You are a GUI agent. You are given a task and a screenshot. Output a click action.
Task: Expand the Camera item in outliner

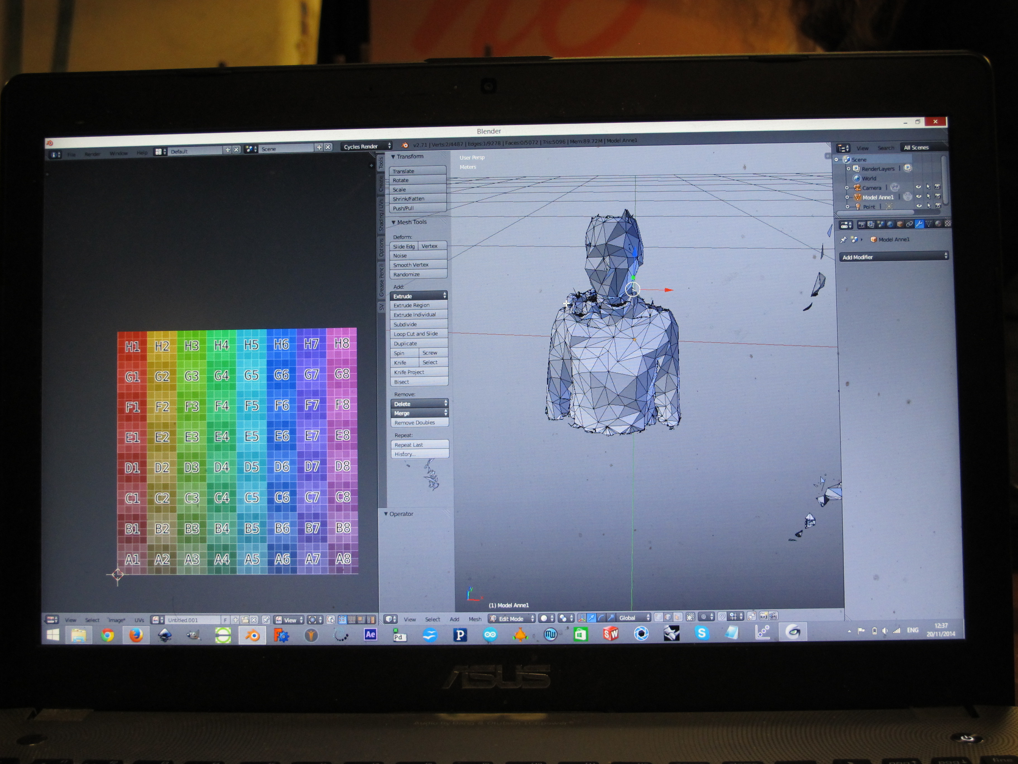847,188
